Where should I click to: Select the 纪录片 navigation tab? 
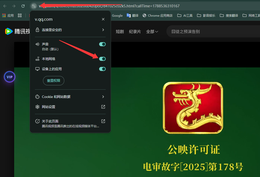[135, 32]
